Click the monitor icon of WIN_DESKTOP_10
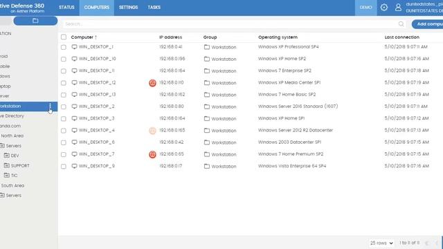The width and height of the screenshot is (443, 249). click(x=74, y=59)
